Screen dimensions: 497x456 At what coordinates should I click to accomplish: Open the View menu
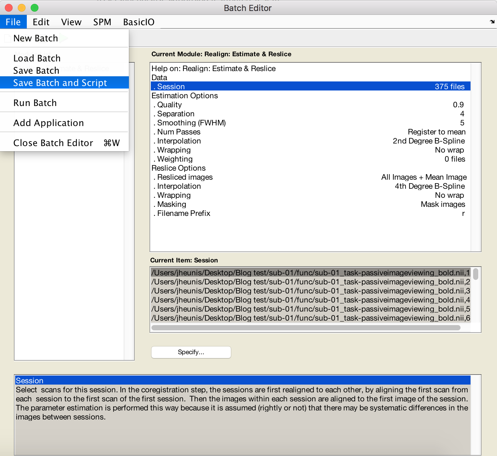(71, 22)
